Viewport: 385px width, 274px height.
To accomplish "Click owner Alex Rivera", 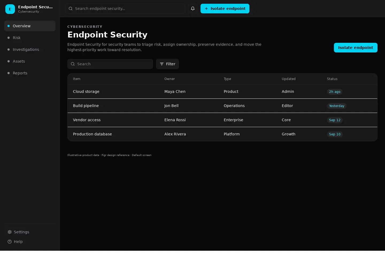I will point(175,134).
